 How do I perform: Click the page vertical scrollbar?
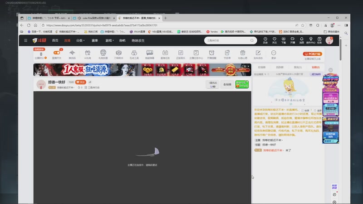pyautogui.click(x=341, y=50)
